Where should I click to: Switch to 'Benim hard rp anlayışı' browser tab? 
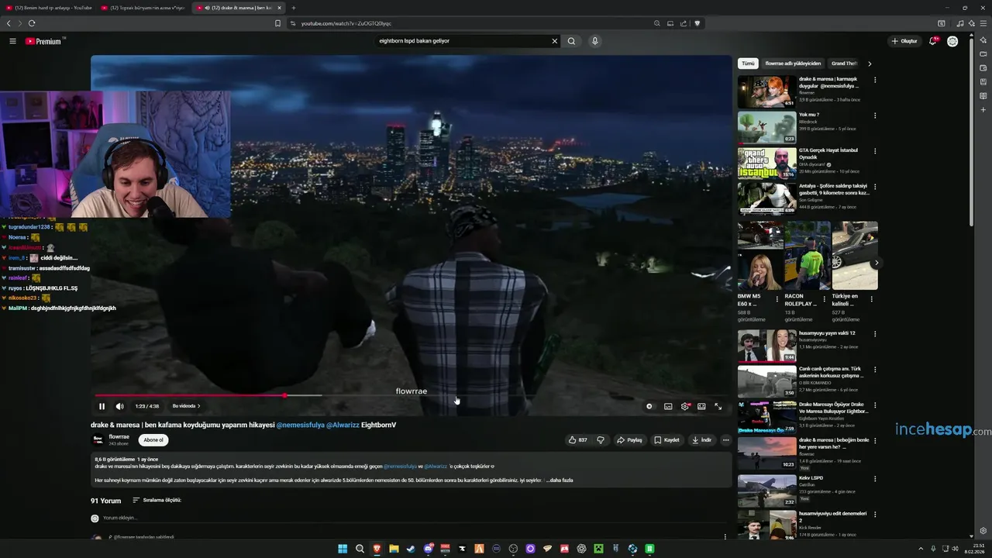48,8
